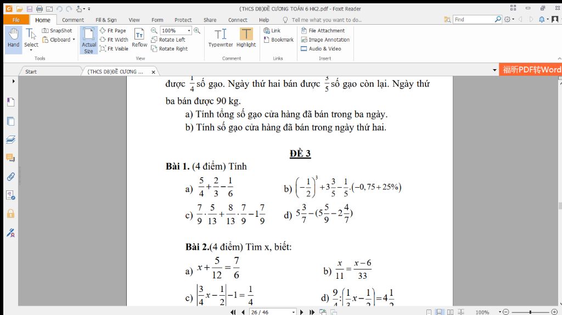Insert a Link
The width and height of the screenshot is (562, 315).
272,31
